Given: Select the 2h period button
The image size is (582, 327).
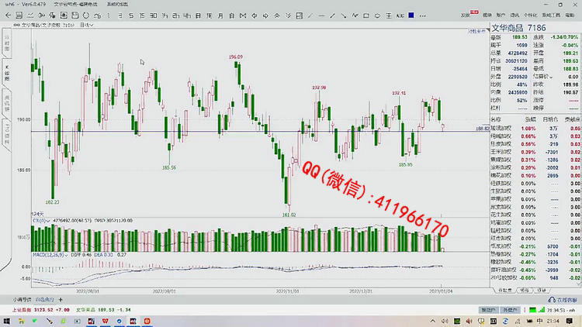Looking at the screenshot, I should 176,15.
